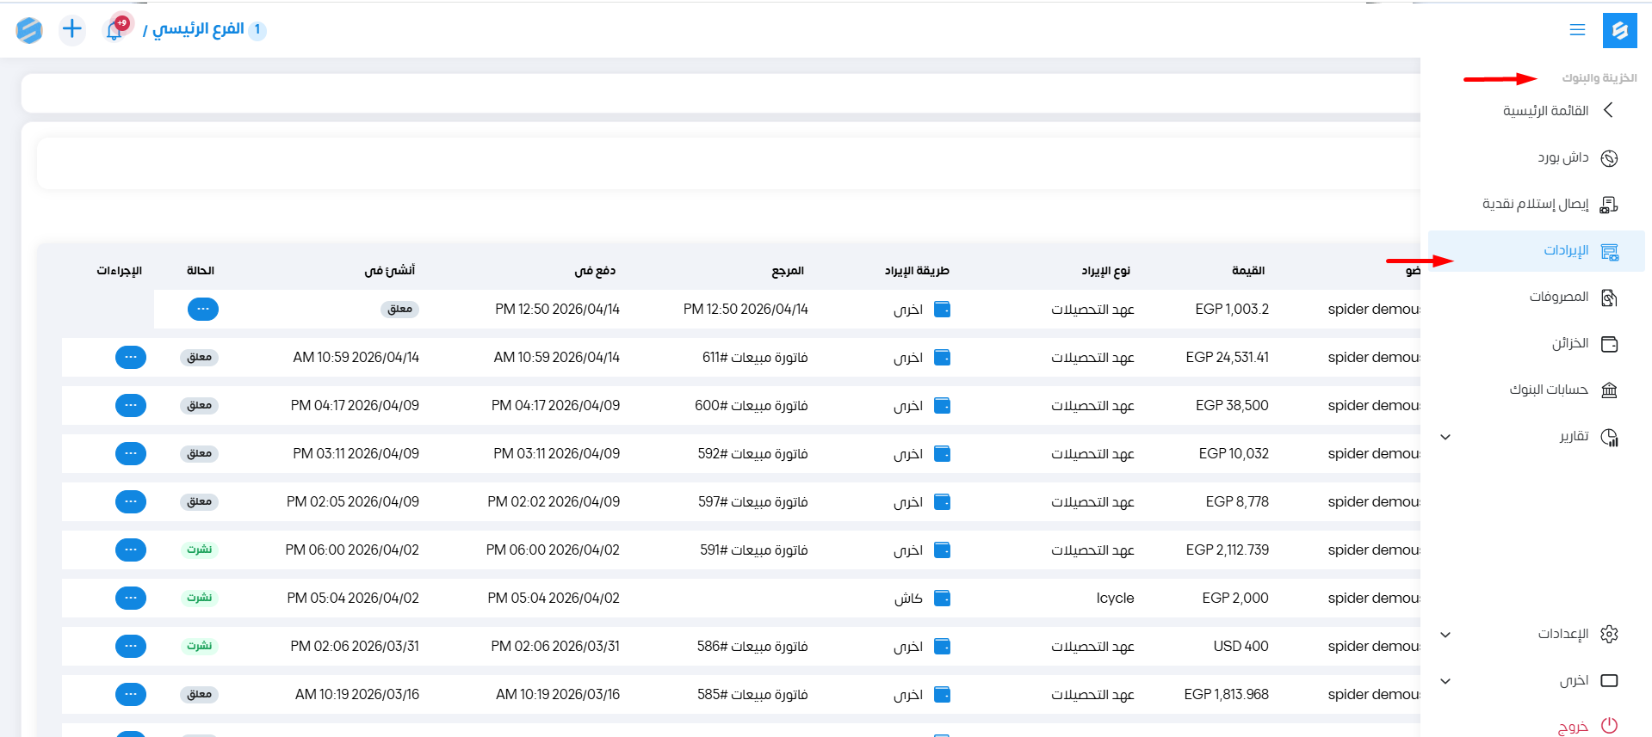Click the نشرت status badge for invoice 591
This screenshot has height=737, width=1652.
200,550
